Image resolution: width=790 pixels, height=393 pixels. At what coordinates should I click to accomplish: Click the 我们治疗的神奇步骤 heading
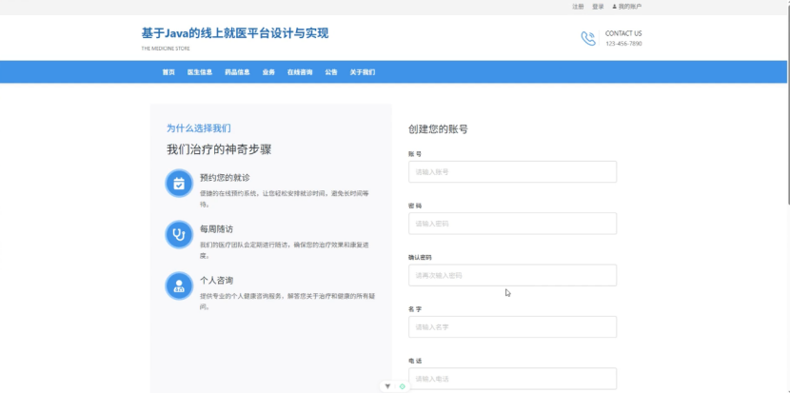[219, 149]
